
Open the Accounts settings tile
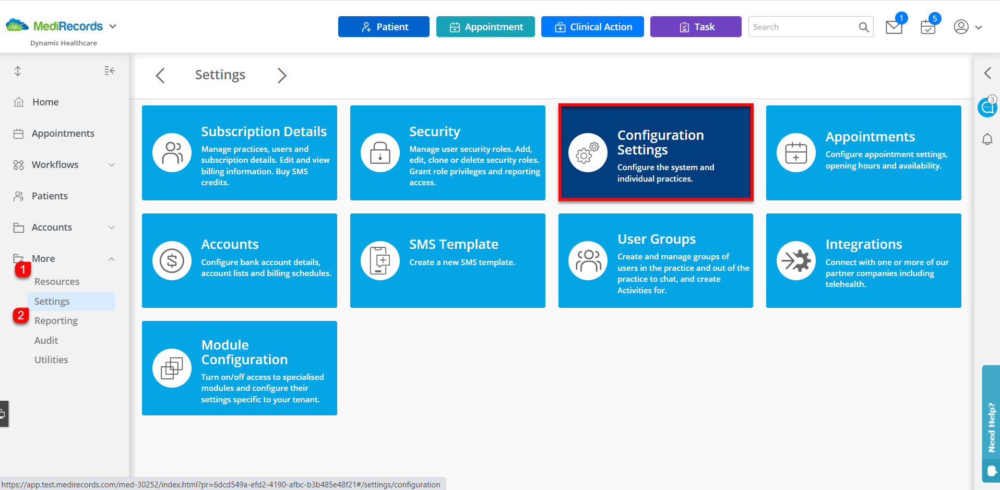pyautogui.click(x=240, y=260)
